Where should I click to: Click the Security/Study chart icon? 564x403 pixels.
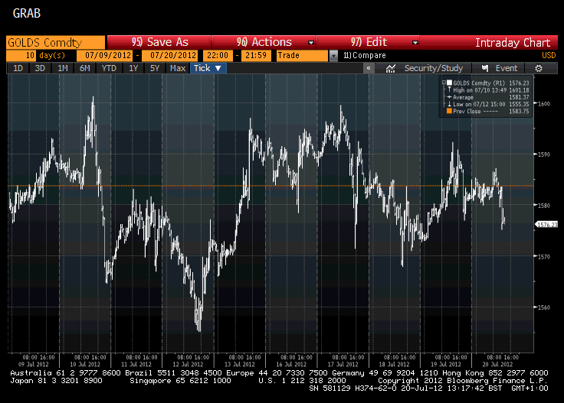click(x=391, y=68)
